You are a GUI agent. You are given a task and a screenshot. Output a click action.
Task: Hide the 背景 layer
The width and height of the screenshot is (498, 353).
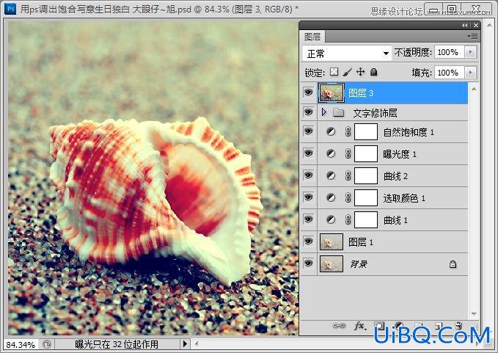[308, 263]
